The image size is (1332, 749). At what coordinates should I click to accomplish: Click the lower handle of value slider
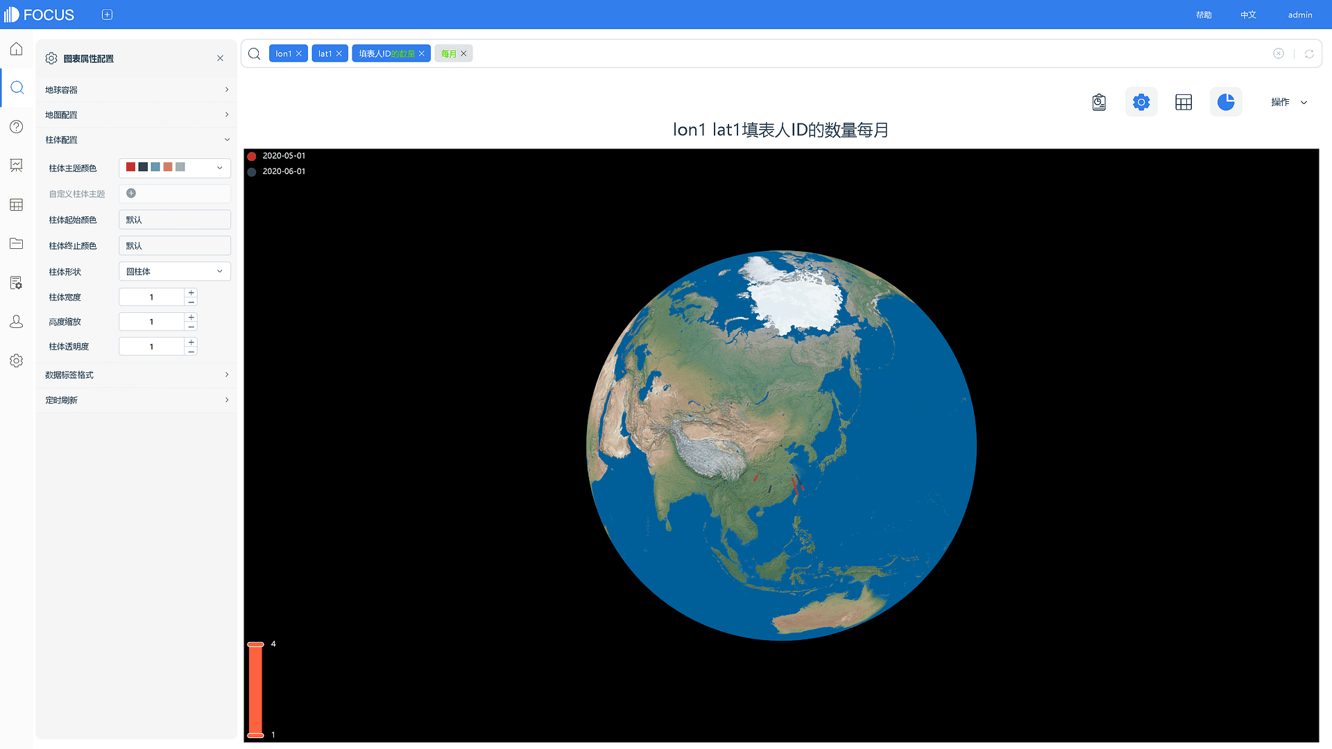[x=255, y=735]
